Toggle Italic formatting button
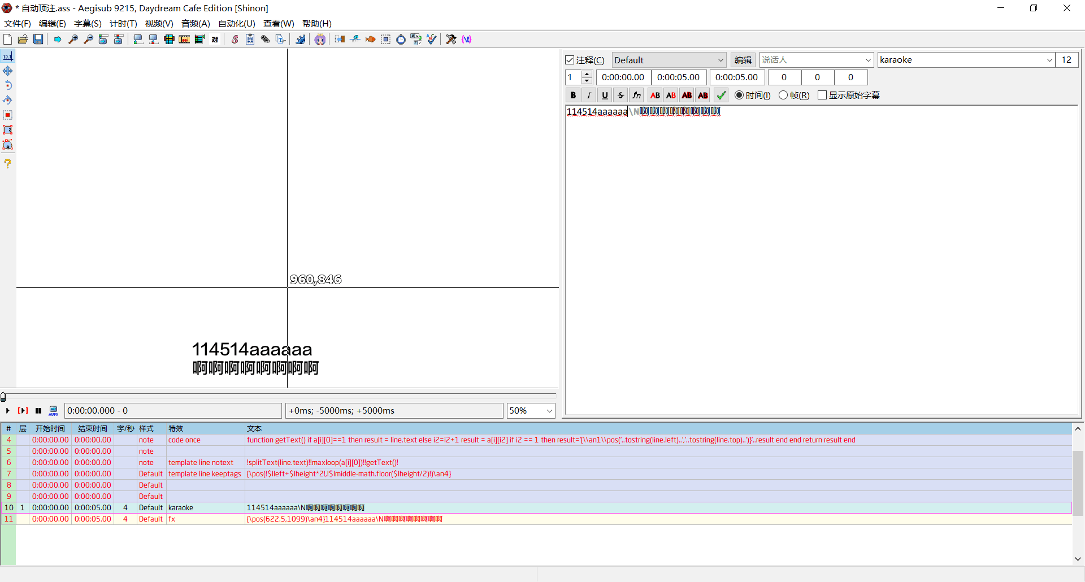1085x582 pixels. [x=589, y=95]
